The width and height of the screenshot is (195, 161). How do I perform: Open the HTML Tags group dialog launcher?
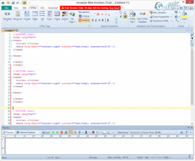point(89,26)
